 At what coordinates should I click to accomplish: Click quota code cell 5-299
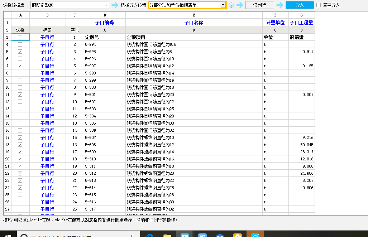pyautogui.click(x=105, y=80)
